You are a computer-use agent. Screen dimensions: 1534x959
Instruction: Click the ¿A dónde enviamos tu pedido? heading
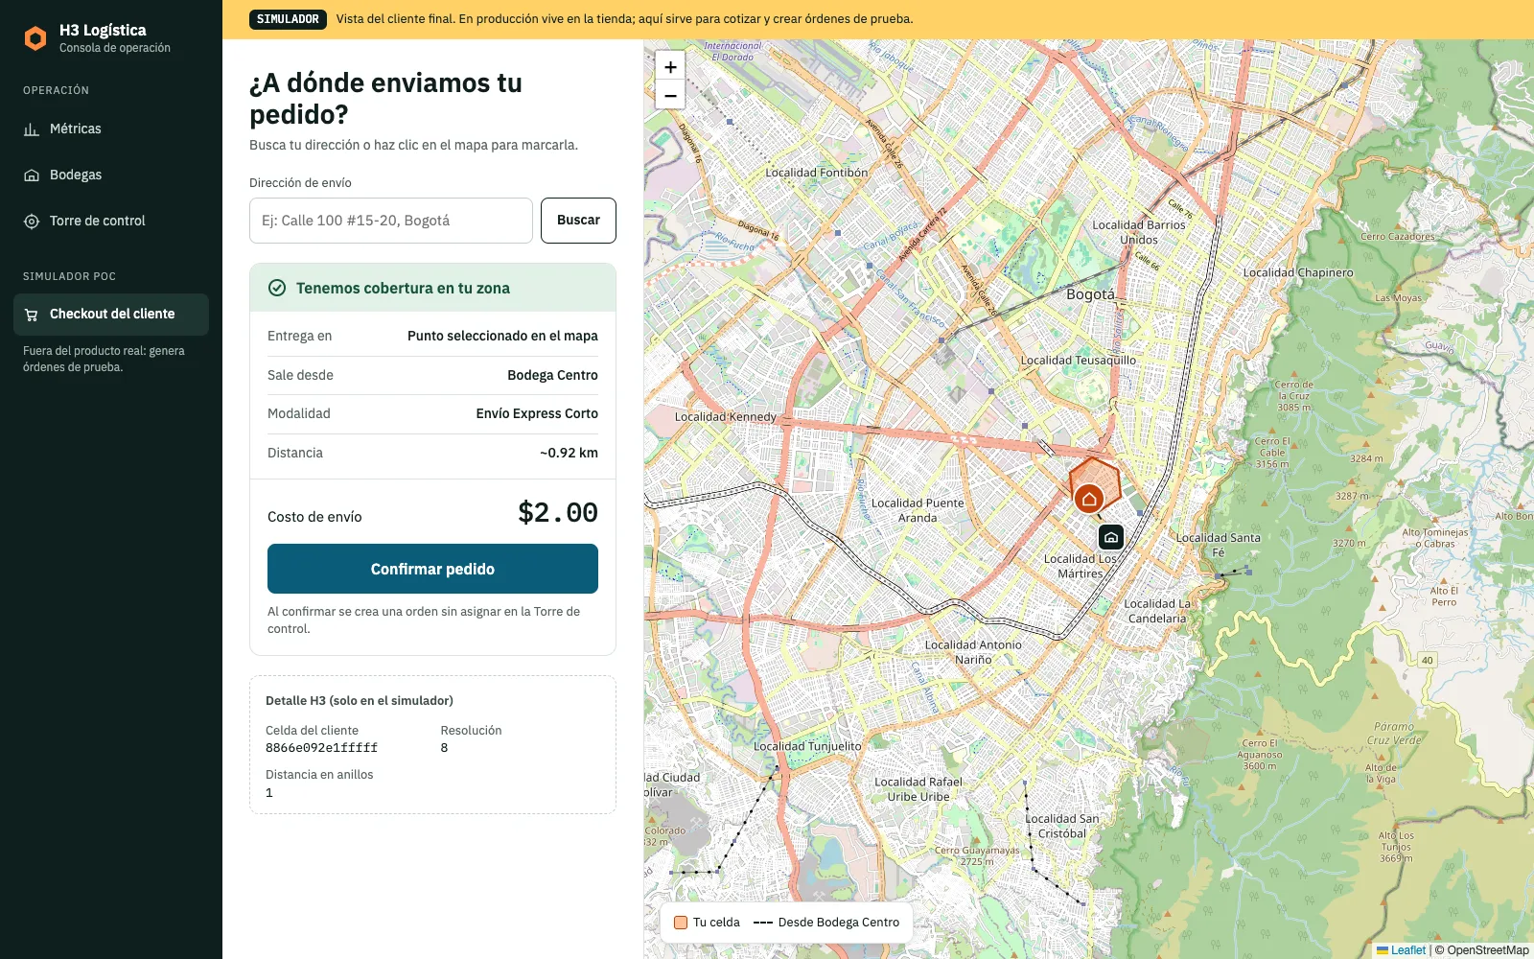click(385, 99)
